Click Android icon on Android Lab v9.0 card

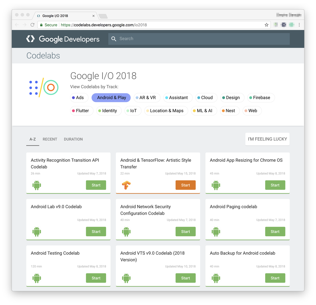point(37,232)
